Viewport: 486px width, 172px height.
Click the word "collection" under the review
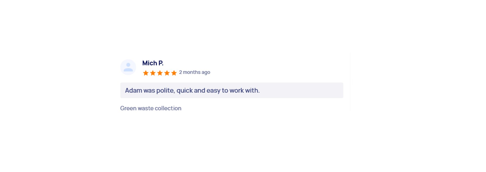click(x=168, y=108)
